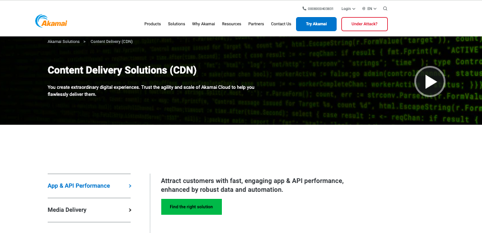Select the Media Delivery tab
The height and width of the screenshot is (233, 482).
(x=89, y=210)
